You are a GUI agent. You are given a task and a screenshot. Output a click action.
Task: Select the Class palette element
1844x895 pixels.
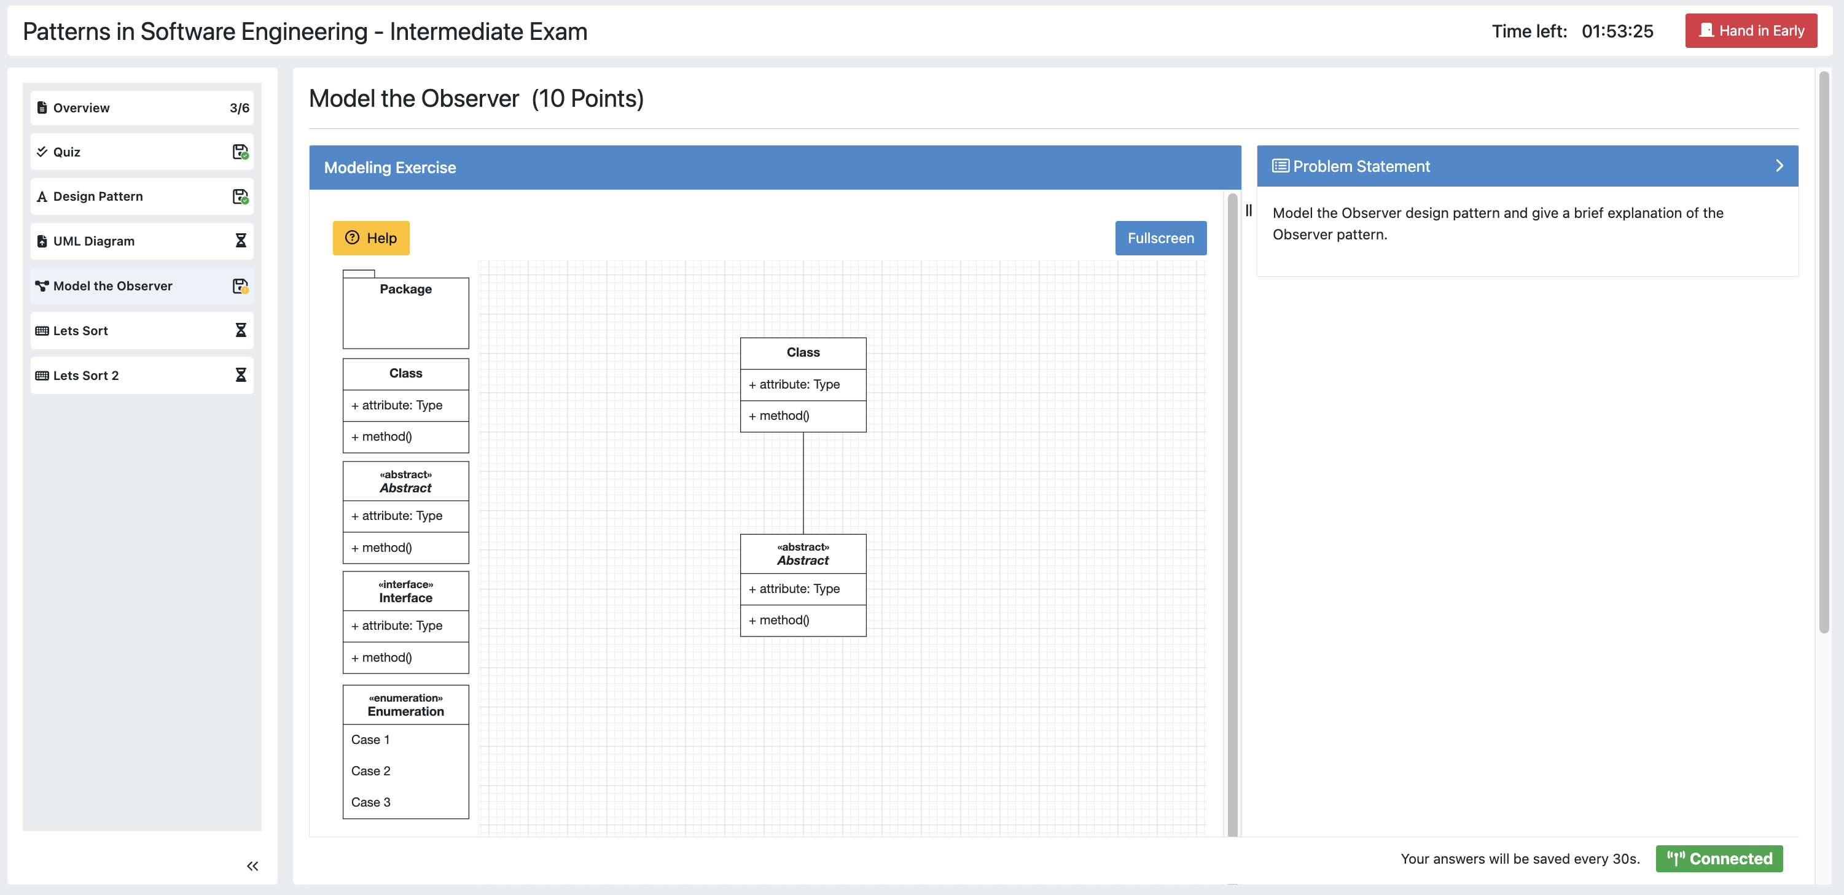[x=406, y=406]
